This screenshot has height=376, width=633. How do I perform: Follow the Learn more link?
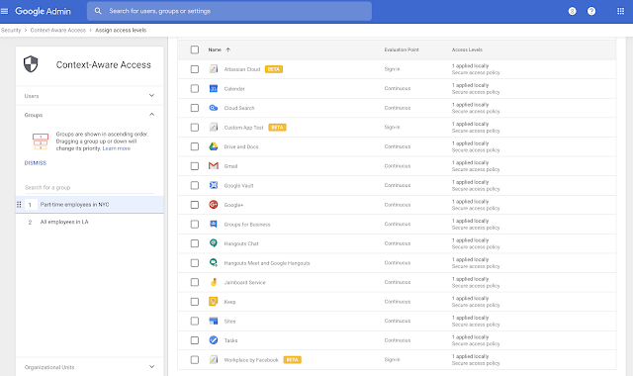(x=117, y=148)
